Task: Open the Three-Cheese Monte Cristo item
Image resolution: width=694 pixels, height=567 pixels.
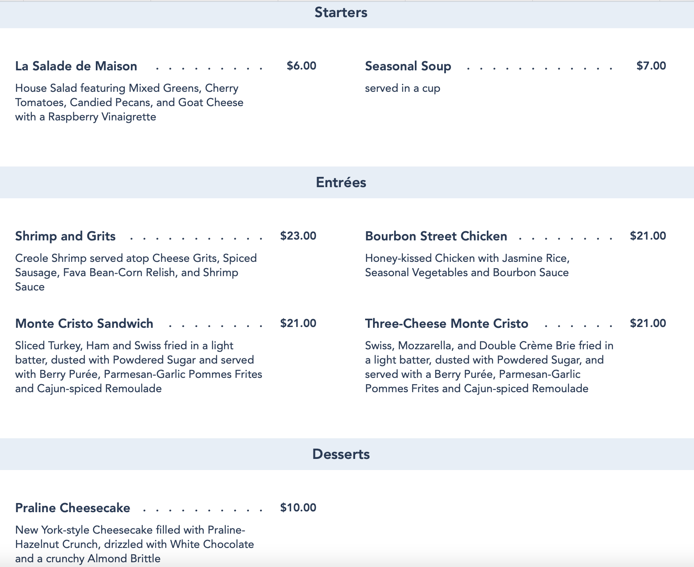Action: [x=446, y=323]
